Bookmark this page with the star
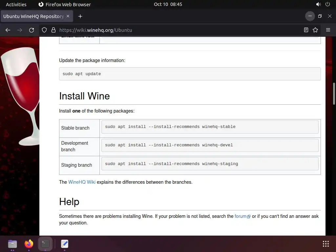The height and width of the screenshot is (252, 336). pyautogui.click(x=315, y=30)
